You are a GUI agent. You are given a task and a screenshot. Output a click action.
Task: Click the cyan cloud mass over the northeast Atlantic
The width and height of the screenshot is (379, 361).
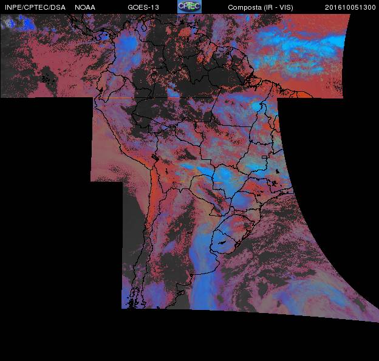click(x=304, y=41)
